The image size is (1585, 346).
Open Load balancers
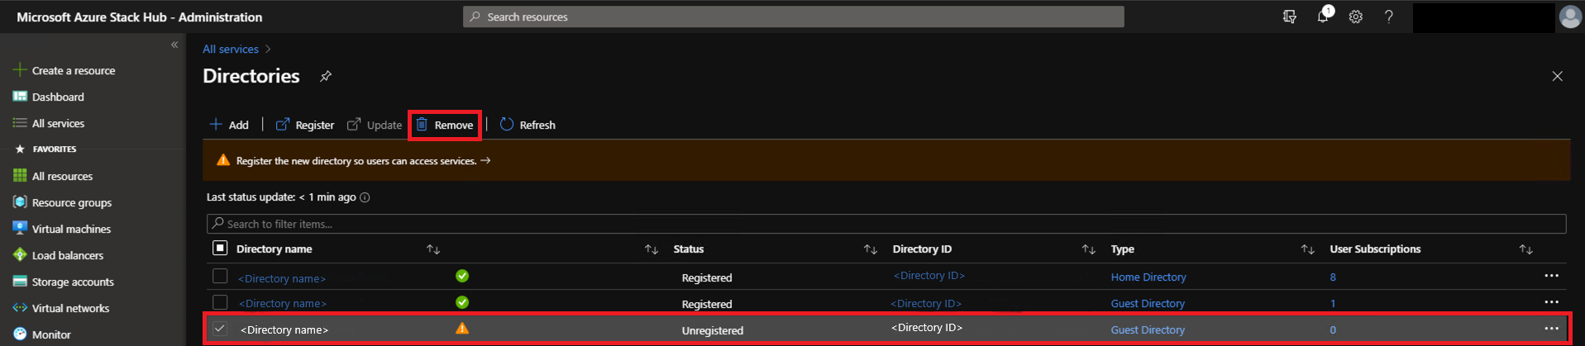(58, 255)
